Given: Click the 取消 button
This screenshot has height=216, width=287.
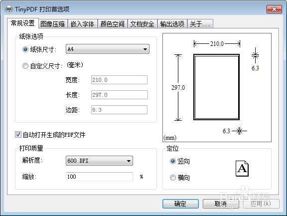Looking at the screenshot, I should coord(221,204).
